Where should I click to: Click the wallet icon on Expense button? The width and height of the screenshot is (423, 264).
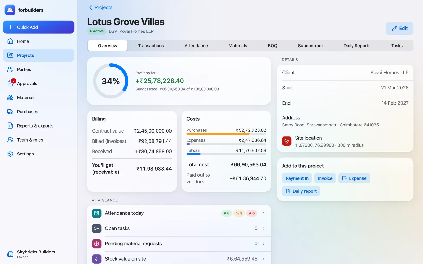click(x=344, y=178)
